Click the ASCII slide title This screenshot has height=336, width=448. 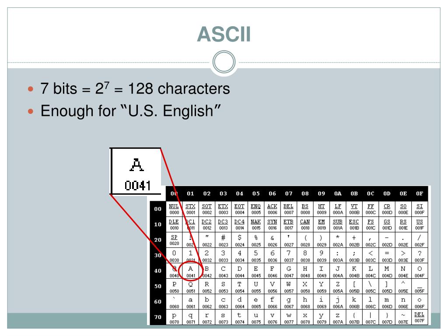coord(224,34)
